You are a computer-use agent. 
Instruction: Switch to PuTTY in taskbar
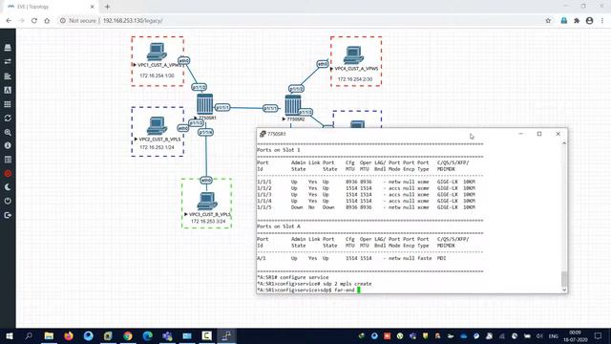tap(226, 335)
